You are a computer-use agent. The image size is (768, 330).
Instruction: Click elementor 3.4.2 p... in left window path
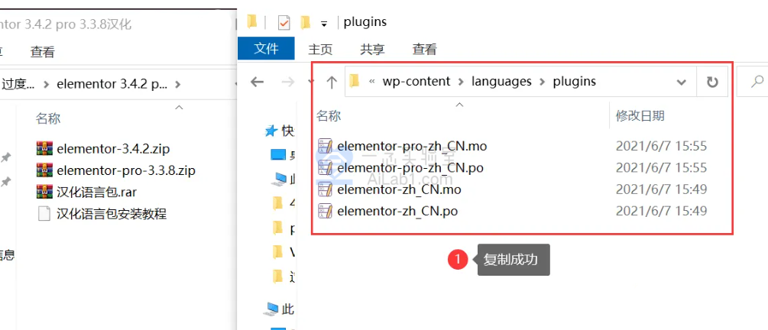coord(112,84)
